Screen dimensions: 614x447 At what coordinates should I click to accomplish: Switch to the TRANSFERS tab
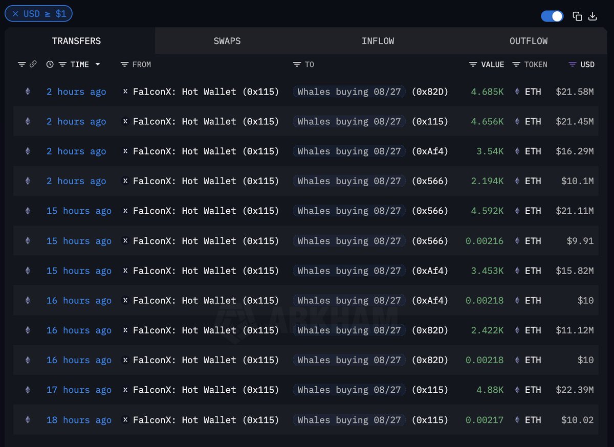(77, 41)
